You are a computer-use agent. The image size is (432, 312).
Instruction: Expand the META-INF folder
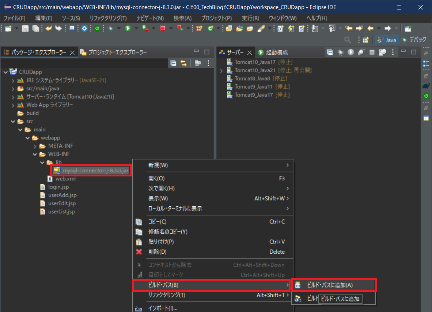[x=35, y=146]
